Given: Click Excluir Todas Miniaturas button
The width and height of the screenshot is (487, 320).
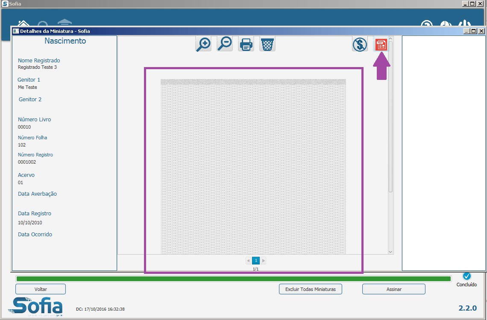Looking at the screenshot, I should (x=310, y=289).
